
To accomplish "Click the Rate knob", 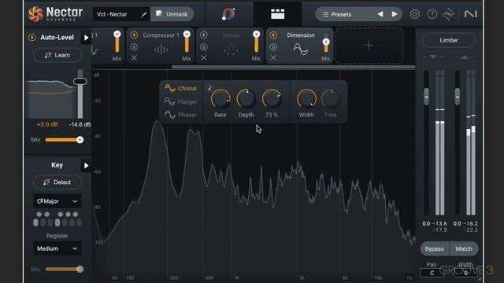I will coord(220,99).
